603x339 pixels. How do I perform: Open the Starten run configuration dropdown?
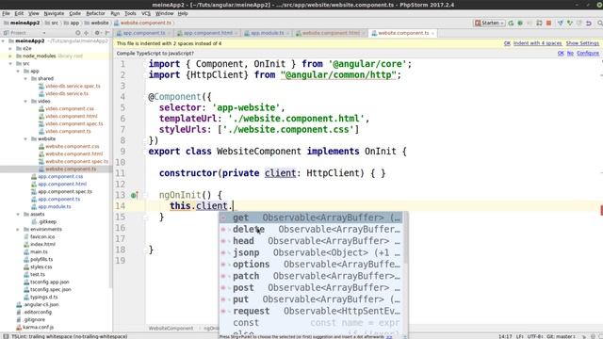tap(490, 23)
